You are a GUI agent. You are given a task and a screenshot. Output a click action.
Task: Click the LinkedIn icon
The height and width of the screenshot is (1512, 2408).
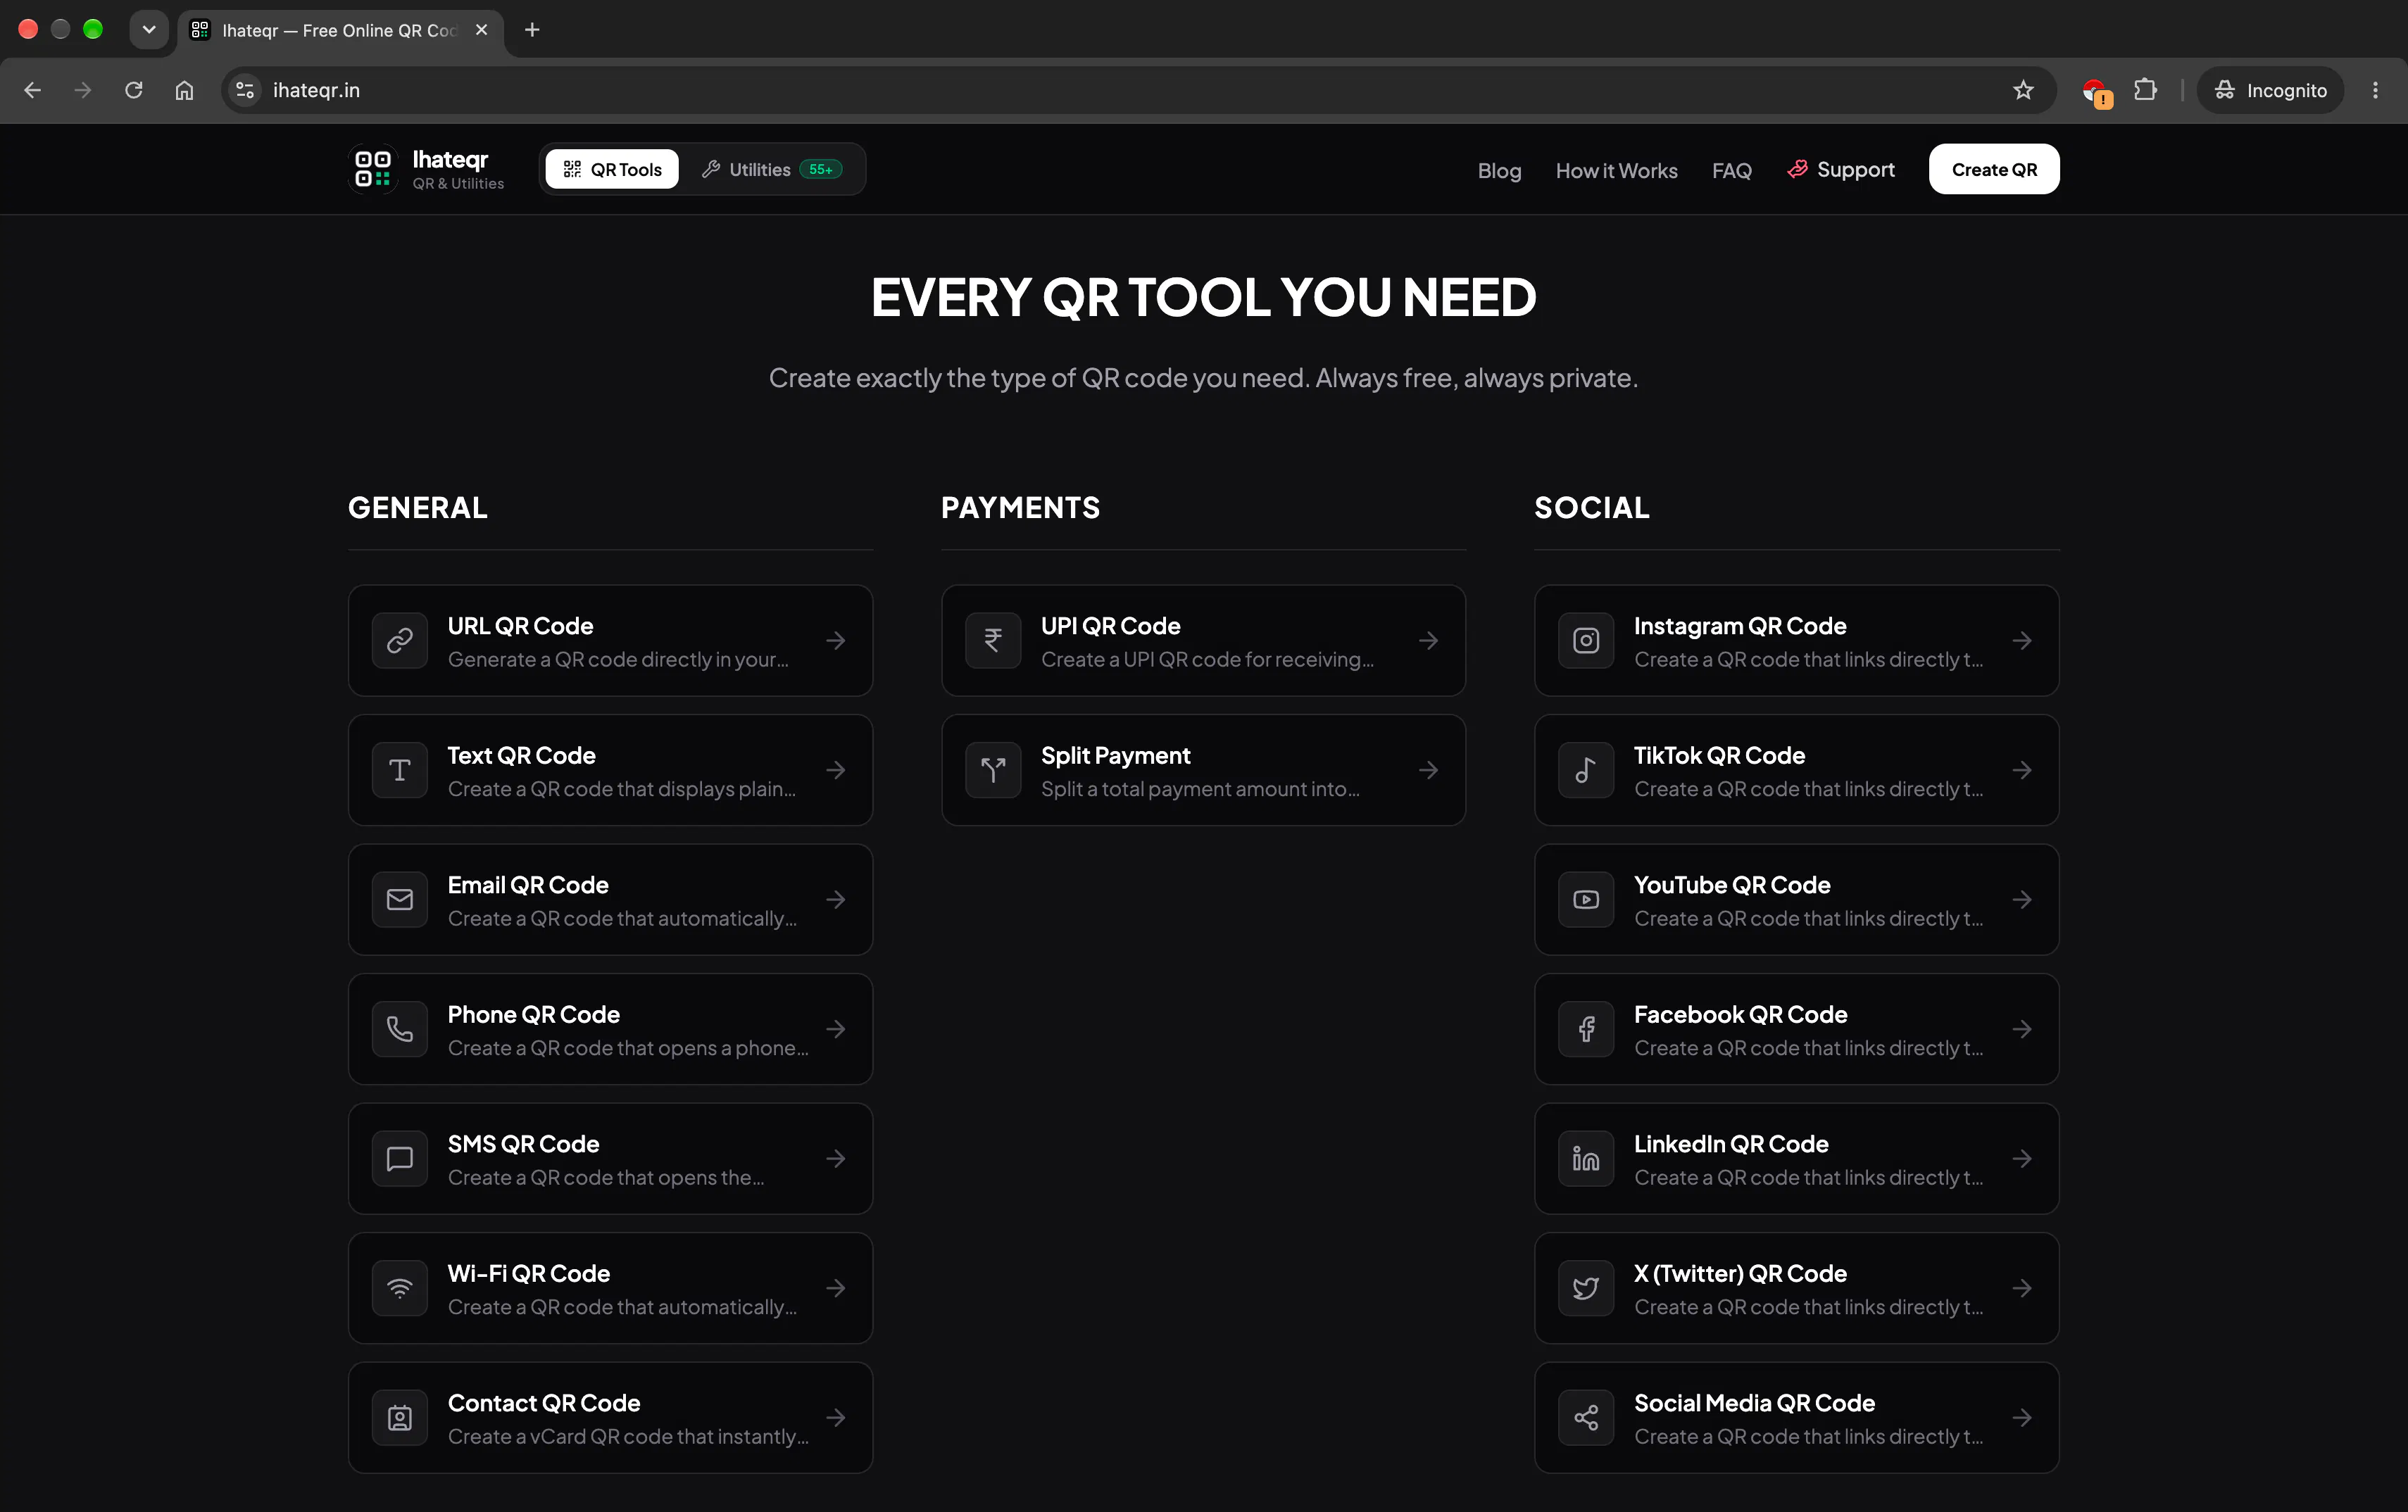click(x=1586, y=1159)
